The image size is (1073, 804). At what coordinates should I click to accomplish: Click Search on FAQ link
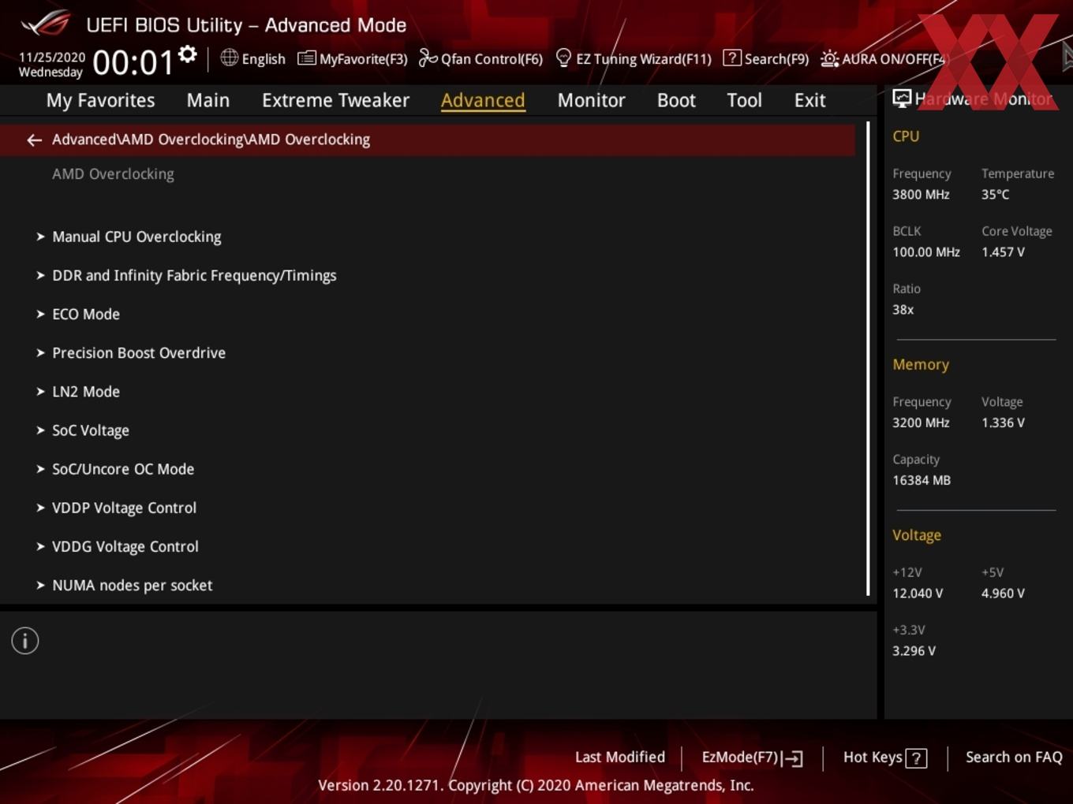1014,757
